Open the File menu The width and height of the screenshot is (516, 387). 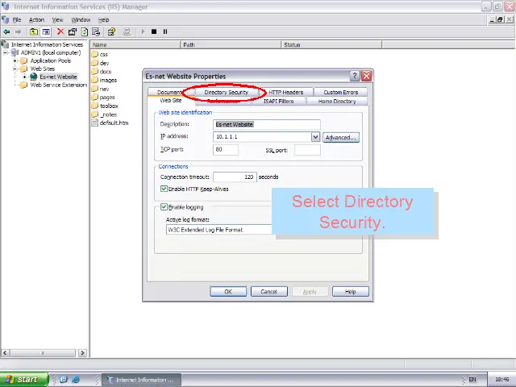click(x=17, y=19)
